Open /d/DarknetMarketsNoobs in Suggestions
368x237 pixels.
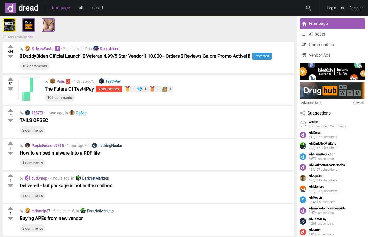point(327,165)
